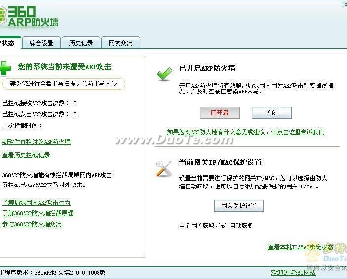The width and height of the screenshot is (347, 279).
Task: Open link 了解局域网内ARP攻击行为
Action: (x=37, y=202)
